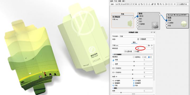
Task: Click the 角度 UV value field
Action: tap(148, 77)
